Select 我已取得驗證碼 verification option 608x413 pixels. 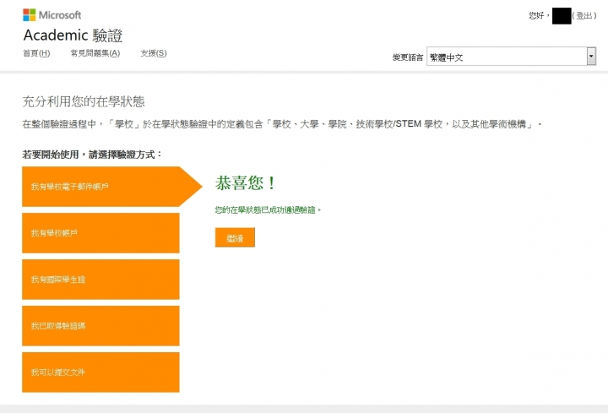(x=100, y=326)
